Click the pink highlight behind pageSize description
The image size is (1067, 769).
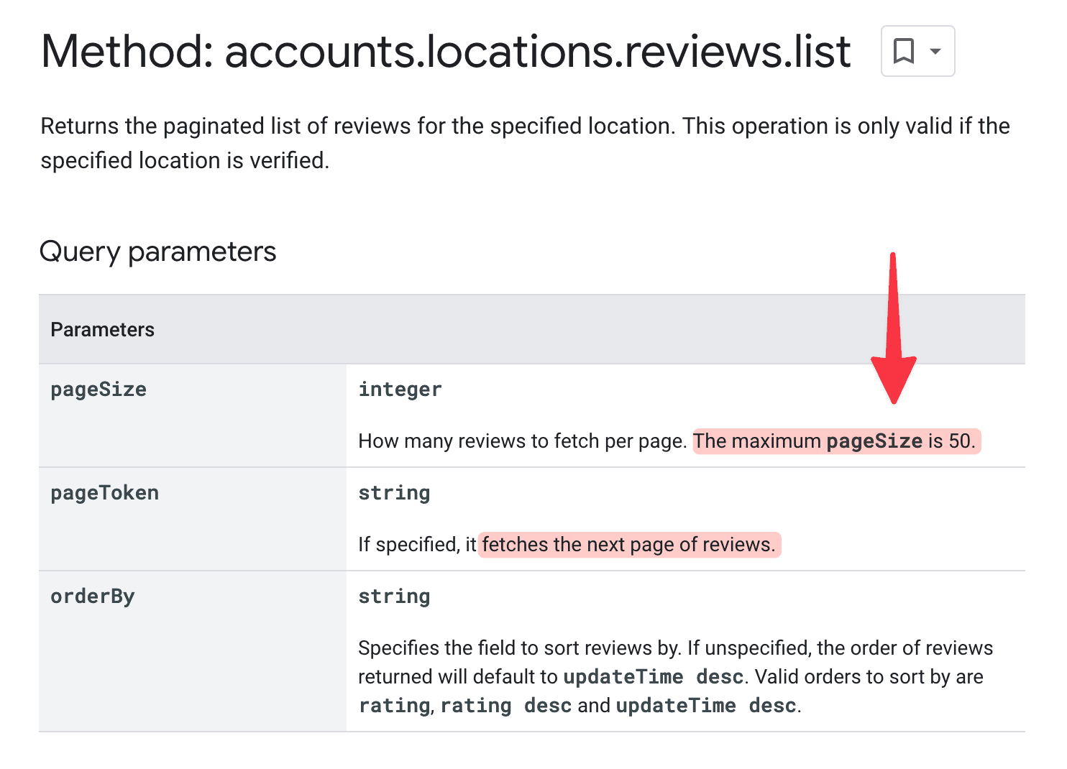[834, 441]
